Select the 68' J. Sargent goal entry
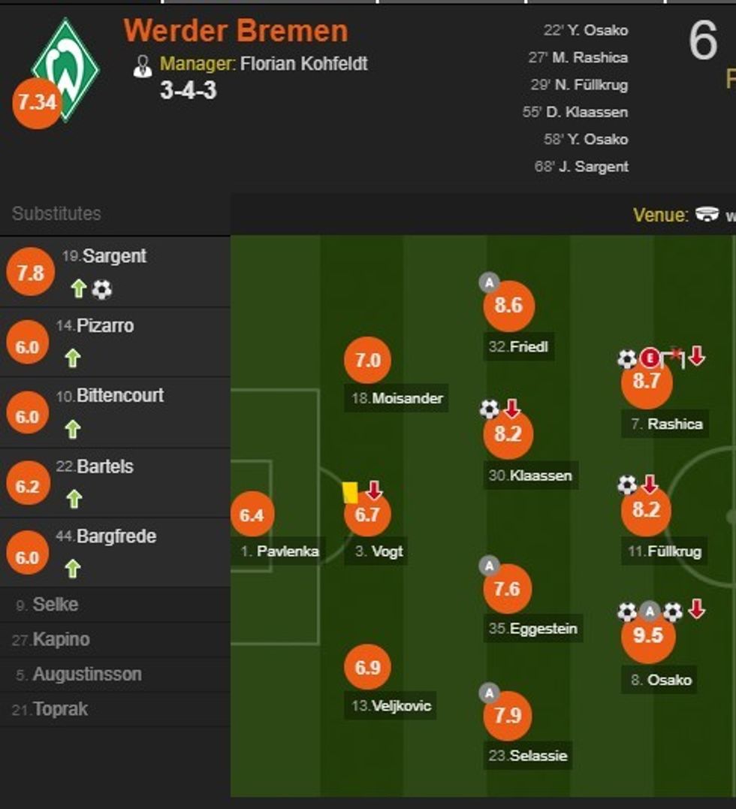The height and width of the screenshot is (809, 736). click(581, 166)
